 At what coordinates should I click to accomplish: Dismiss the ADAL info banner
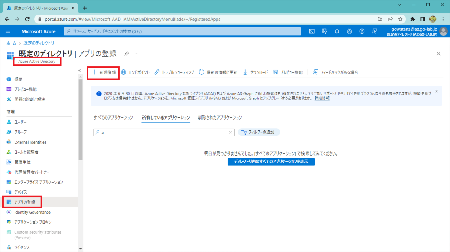click(x=436, y=91)
